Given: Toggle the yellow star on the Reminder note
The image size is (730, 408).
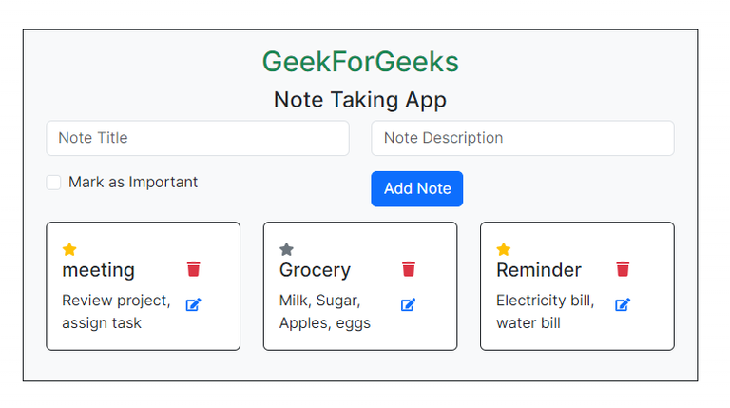Looking at the screenshot, I should [x=504, y=249].
